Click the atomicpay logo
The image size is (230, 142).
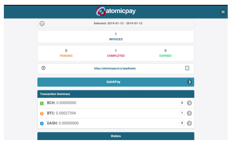(x=116, y=11)
